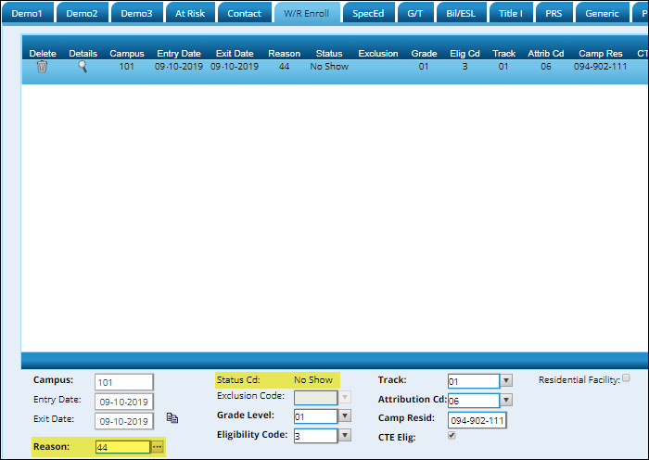Click the Eligibility Code combo box field
The width and height of the screenshot is (649, 460).
point(316,436)
